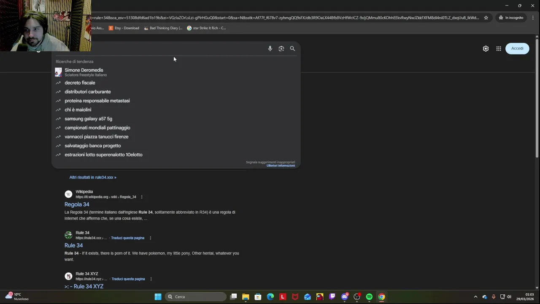540x304 pixels.
Task: Open the Etsy - Download bookmark
Action: click(124, 28)
